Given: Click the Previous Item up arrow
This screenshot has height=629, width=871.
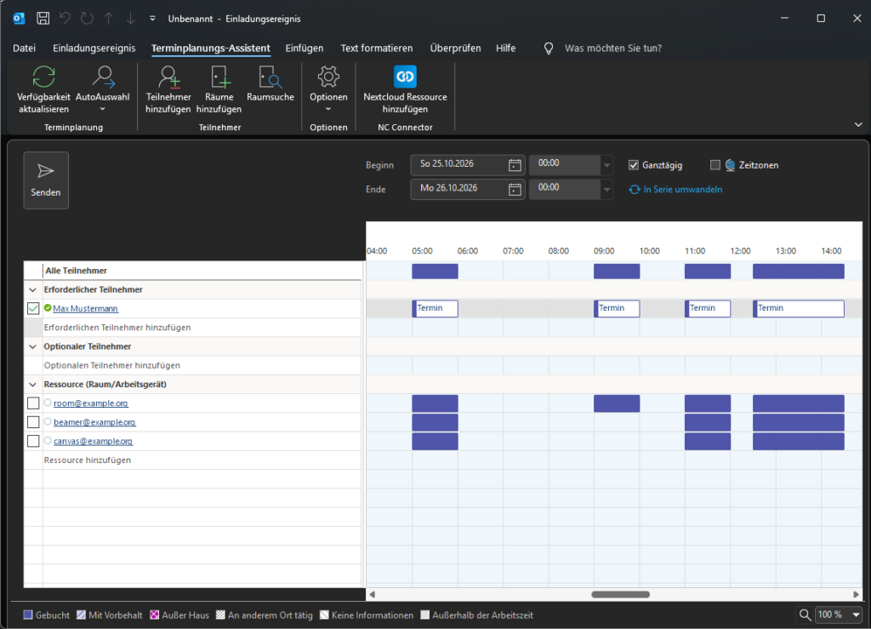Looking at the screenshot, I should tap(109, 19).
